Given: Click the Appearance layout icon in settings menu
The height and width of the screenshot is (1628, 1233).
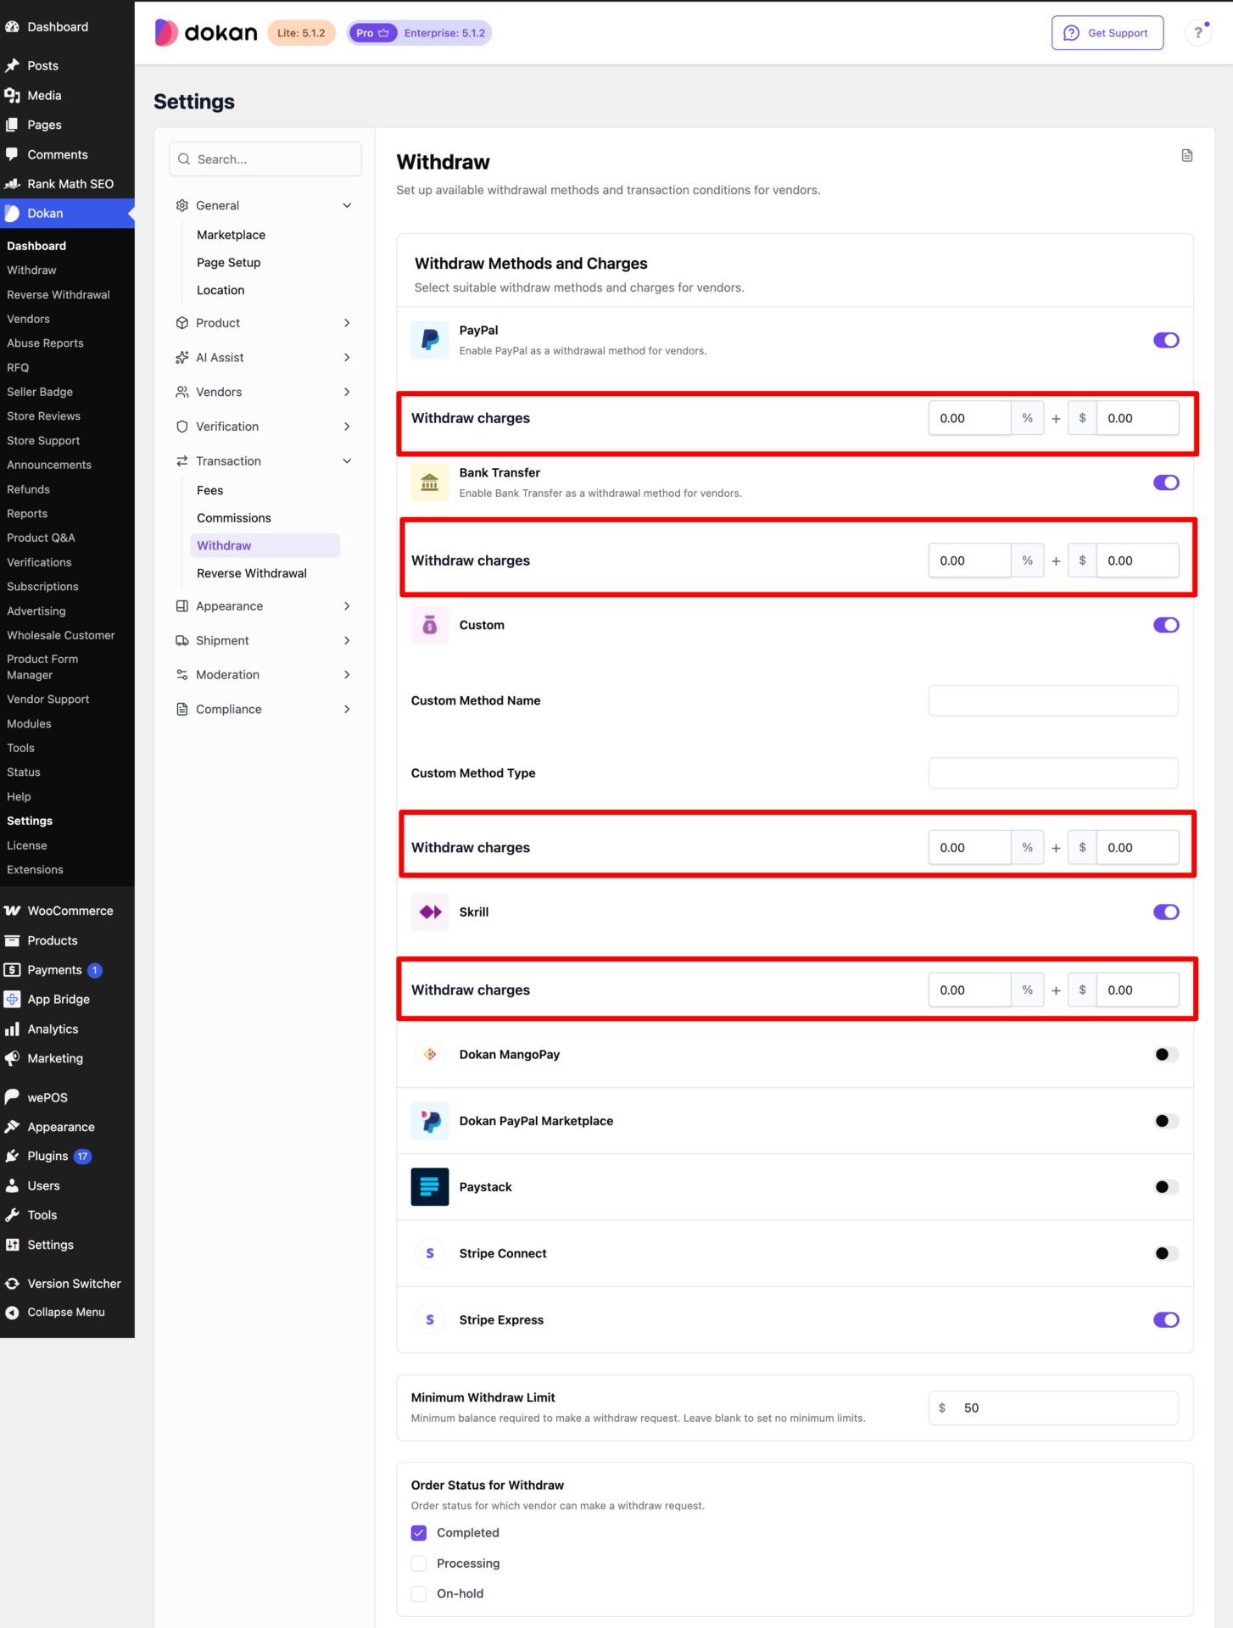Looking at the screenshot, I should (x=181, y=606).
